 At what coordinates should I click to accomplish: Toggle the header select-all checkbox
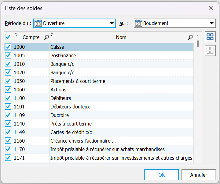8,37
